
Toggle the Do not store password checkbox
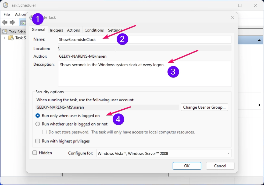click(x=44, y=132)
